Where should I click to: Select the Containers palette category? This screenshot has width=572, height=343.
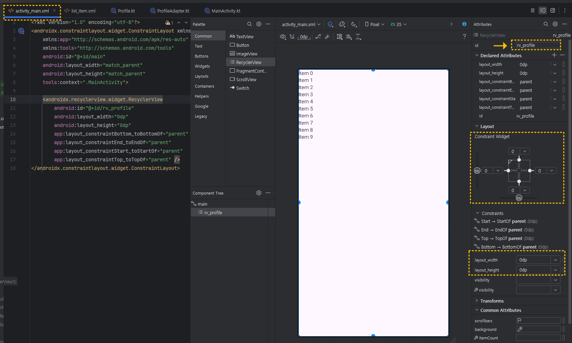pyautogui.click(x=204, y=86)
